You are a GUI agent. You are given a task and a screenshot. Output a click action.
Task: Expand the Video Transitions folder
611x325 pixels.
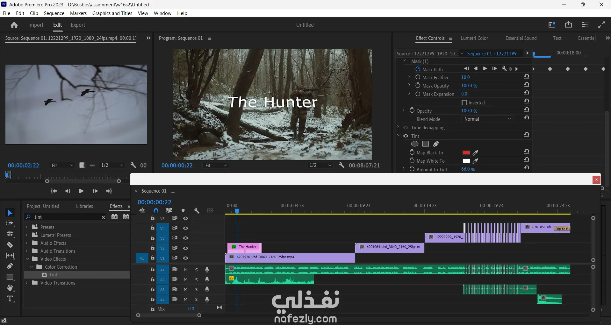coord(27,283)
